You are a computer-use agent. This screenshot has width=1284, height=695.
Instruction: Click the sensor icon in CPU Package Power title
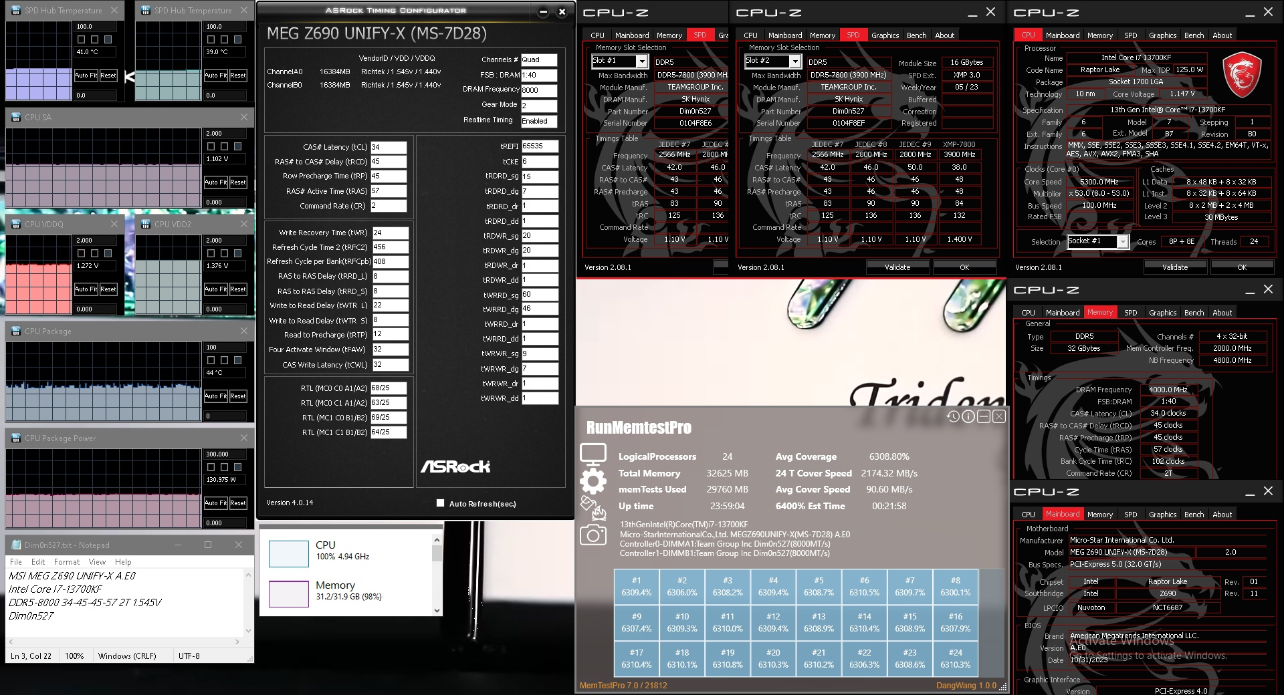(x=16, y=438)
